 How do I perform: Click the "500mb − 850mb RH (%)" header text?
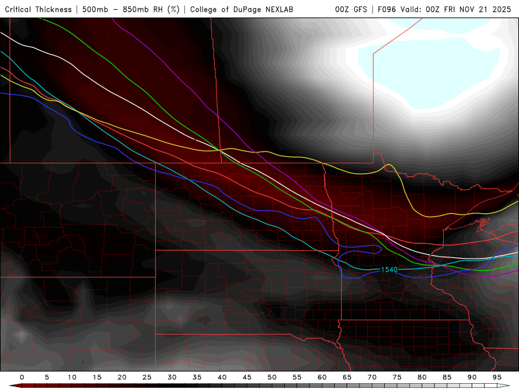(x=131, y=10)
